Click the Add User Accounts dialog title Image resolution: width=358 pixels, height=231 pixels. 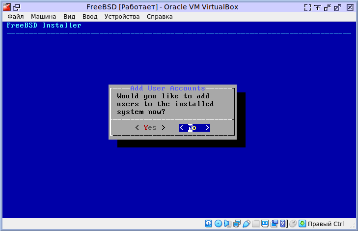point(167,88)
